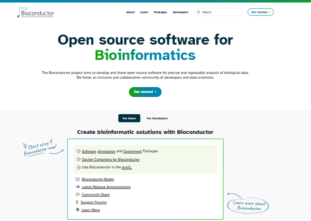Open the Experiment packages link

132,151
